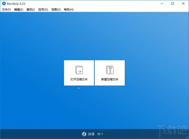Click the Bandizip 6.22 title text

pyautogui.click(x=16, y=4)
